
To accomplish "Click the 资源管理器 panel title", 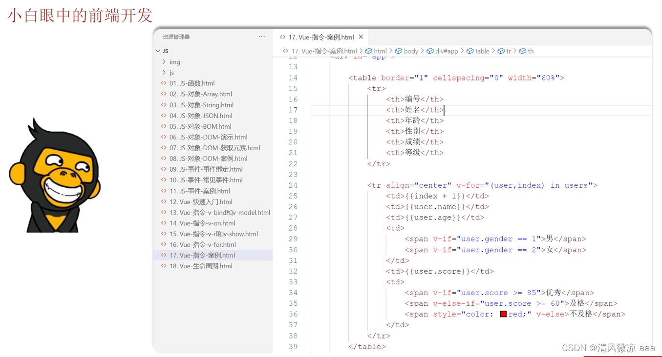I will (x=176, y=37).
